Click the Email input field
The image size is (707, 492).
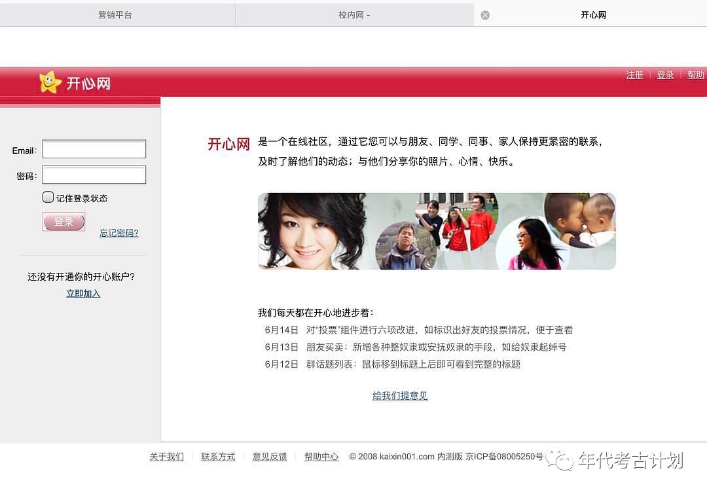pyautogui.click(x=94, y=150)
